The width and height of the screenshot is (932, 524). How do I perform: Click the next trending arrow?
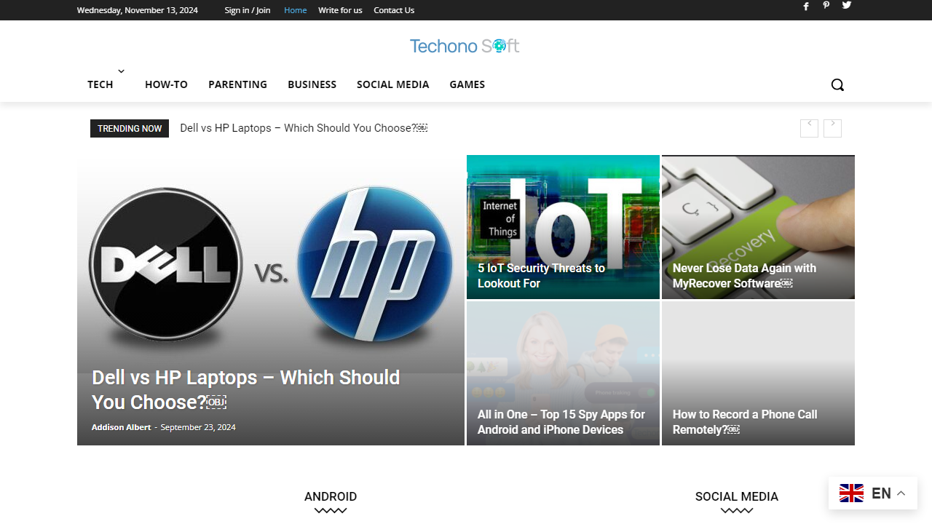[832, 128]
